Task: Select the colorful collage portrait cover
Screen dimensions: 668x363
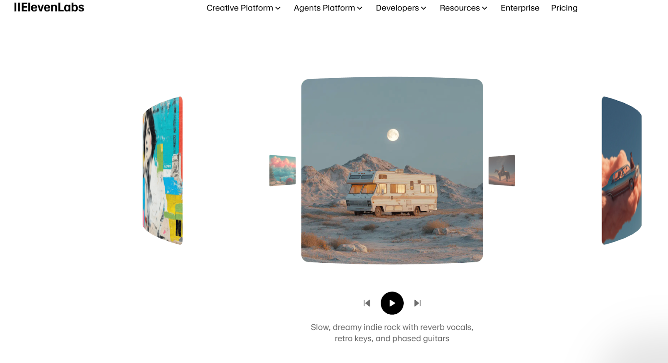Action: pyautogui.click(x=163, y=170)
